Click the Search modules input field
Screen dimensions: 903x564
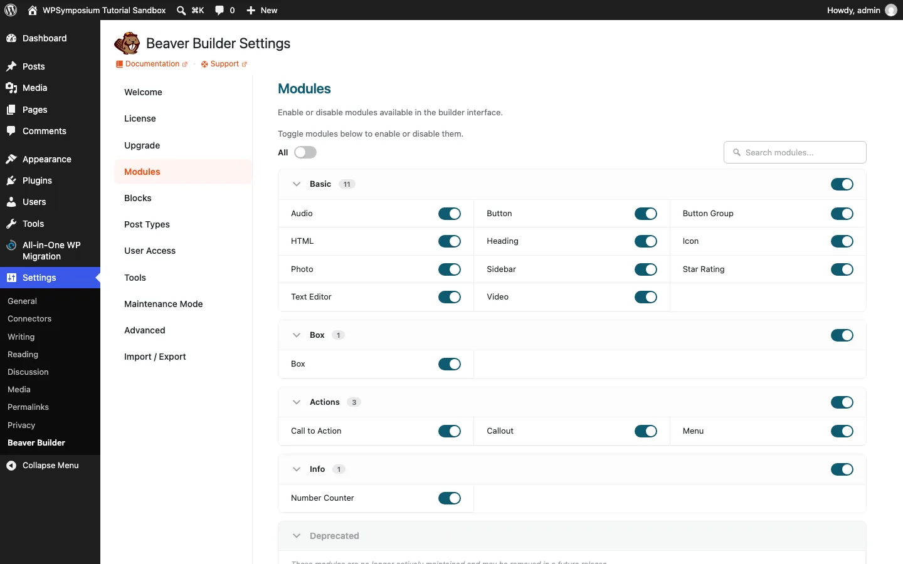pos(795,152)
